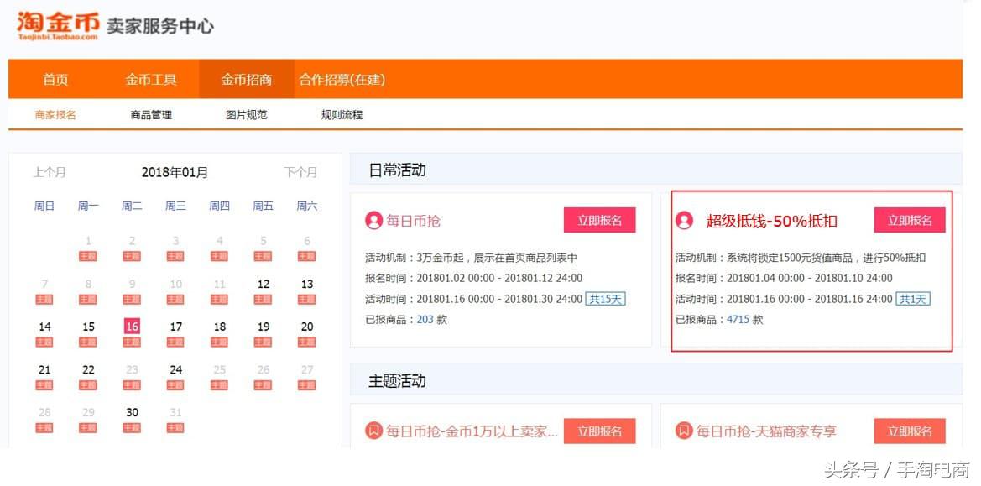Go to previous month with 上个月

pyautogui.click(x=50, y=172)
